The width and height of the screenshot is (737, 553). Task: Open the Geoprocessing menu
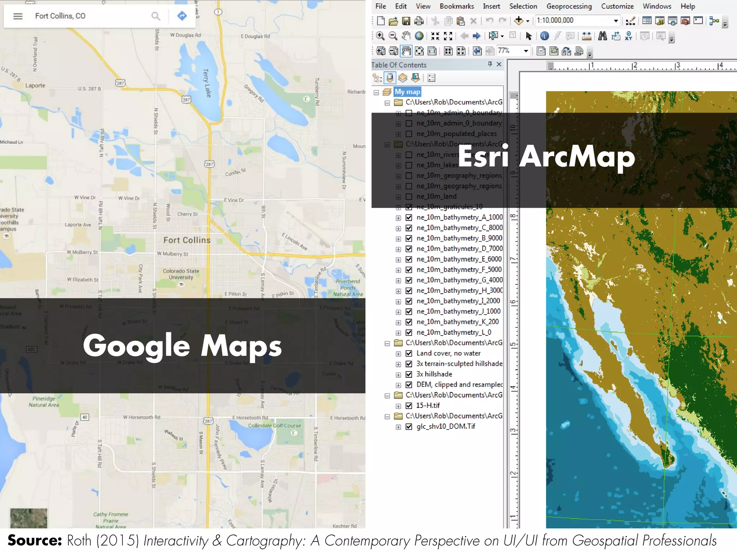[569, 6]
